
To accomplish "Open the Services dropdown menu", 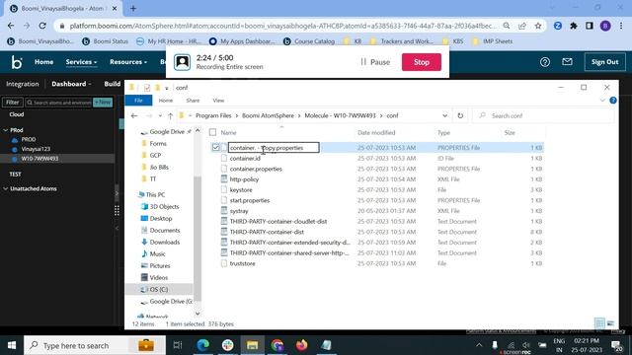I will pyautogui.click(x=81, y=62).
